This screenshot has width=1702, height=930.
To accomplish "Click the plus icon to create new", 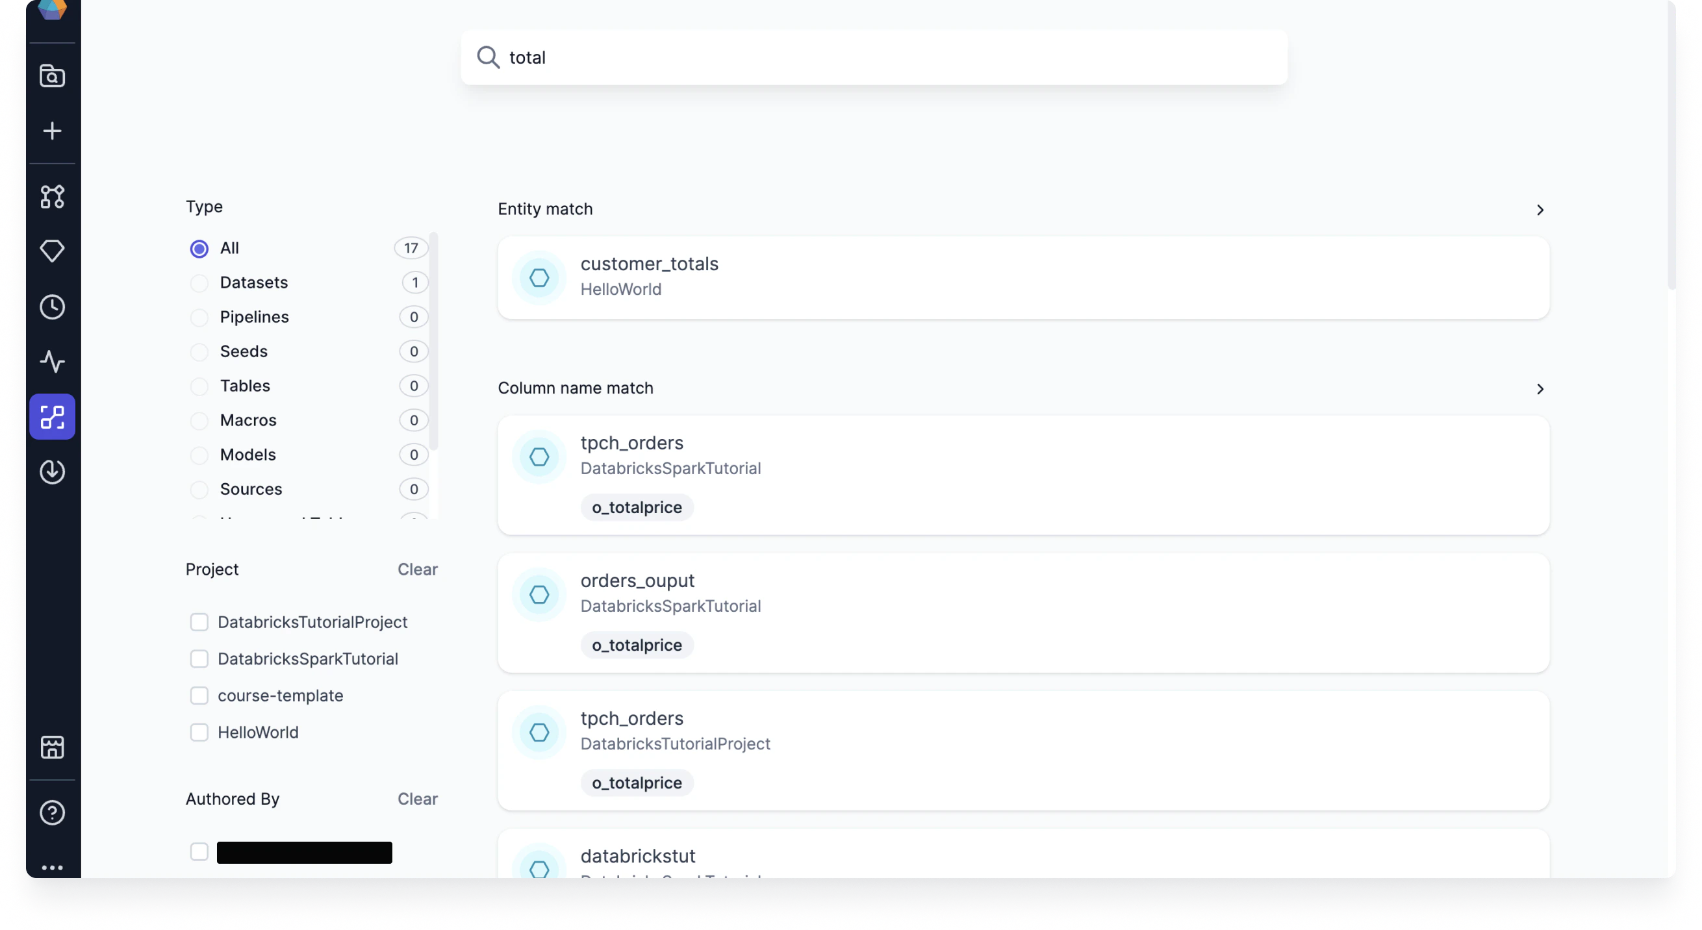I will click(x=52, y=130).
